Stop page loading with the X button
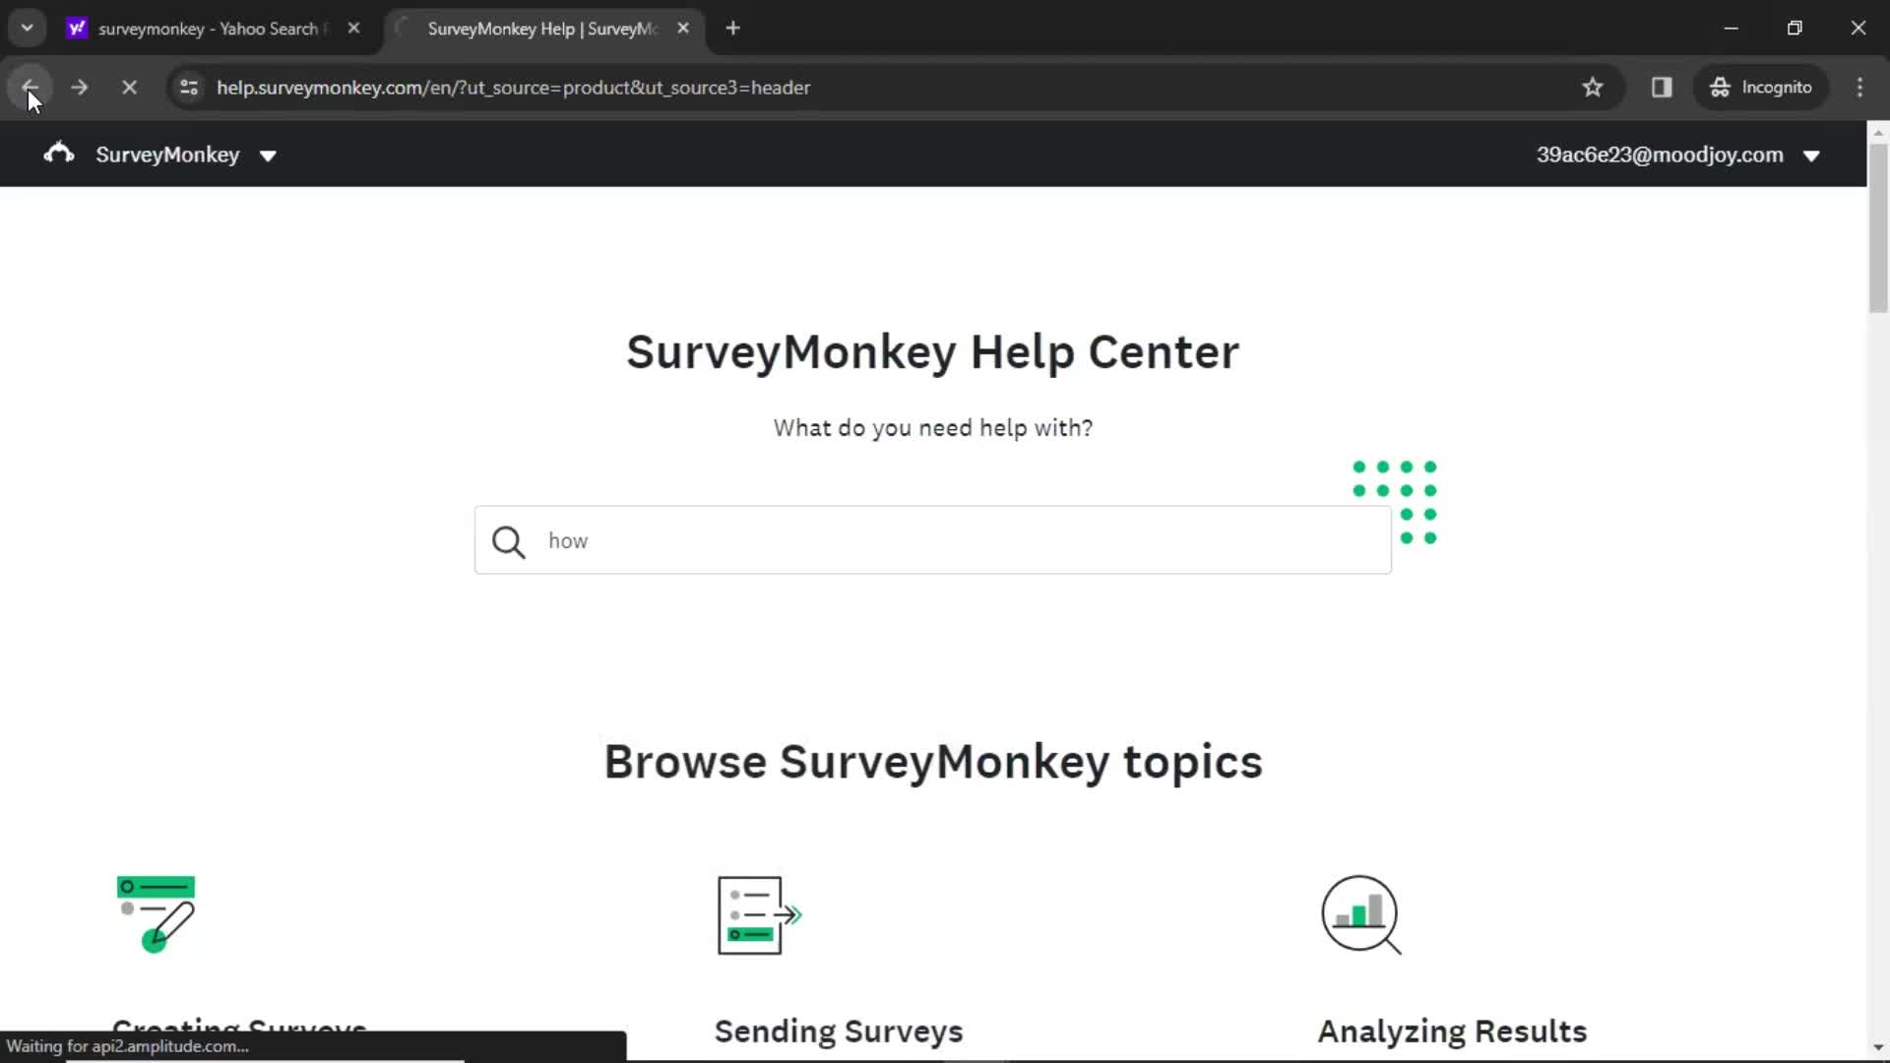Screen dimensions: 1890x1063 click(x=129, y=87)
